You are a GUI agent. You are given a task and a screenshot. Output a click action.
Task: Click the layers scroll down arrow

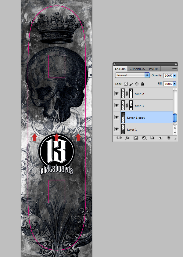[x=175, y=132]
